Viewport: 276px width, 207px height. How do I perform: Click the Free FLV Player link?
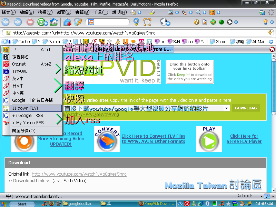point(244,139)
